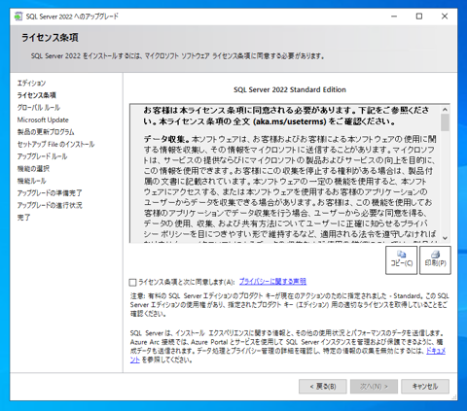
Task: Select エディション step in sidebar
Action: [31, 84]
